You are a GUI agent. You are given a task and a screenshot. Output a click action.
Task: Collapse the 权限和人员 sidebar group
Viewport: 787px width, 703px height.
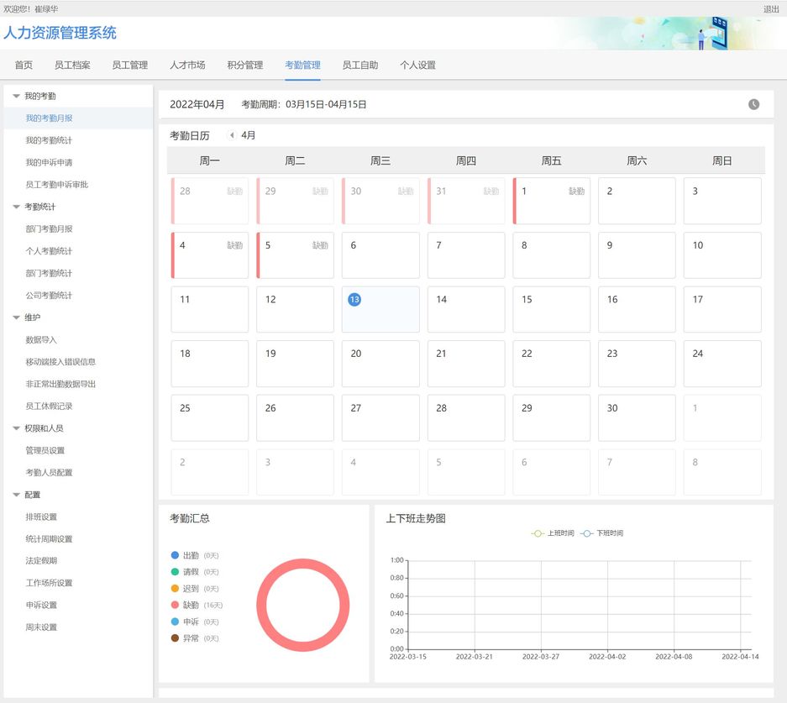[x=16, y=429]
